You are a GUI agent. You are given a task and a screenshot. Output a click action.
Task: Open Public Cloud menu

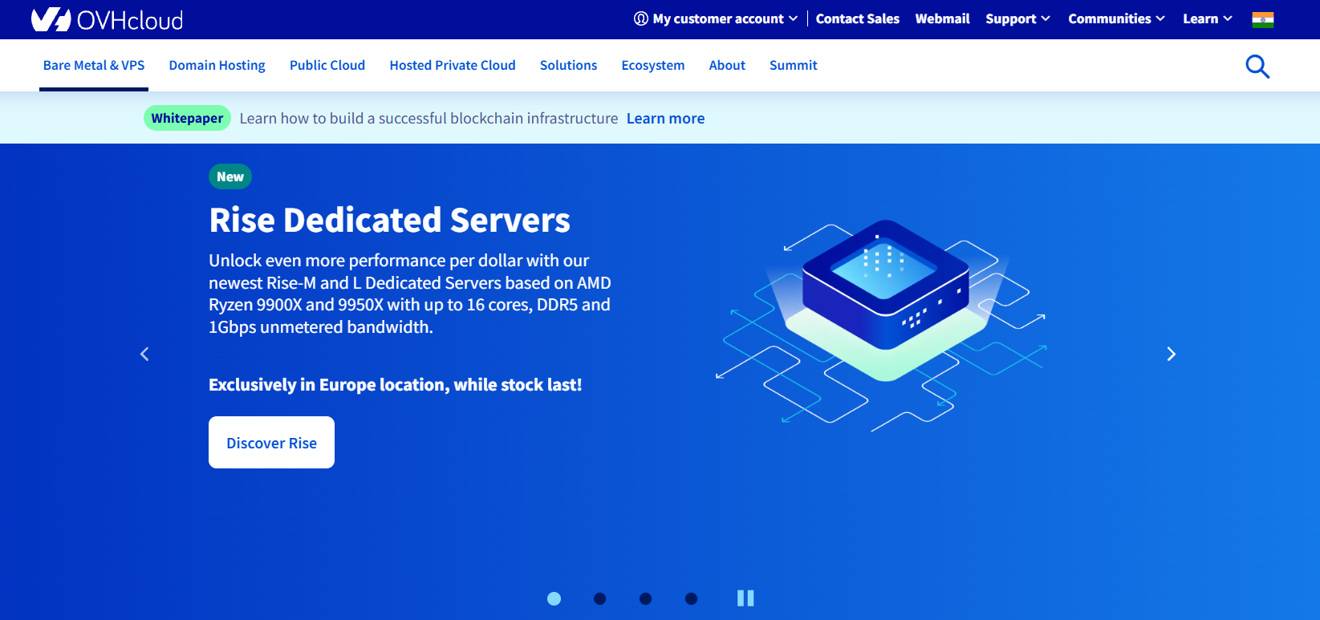[x=327, y=65]
